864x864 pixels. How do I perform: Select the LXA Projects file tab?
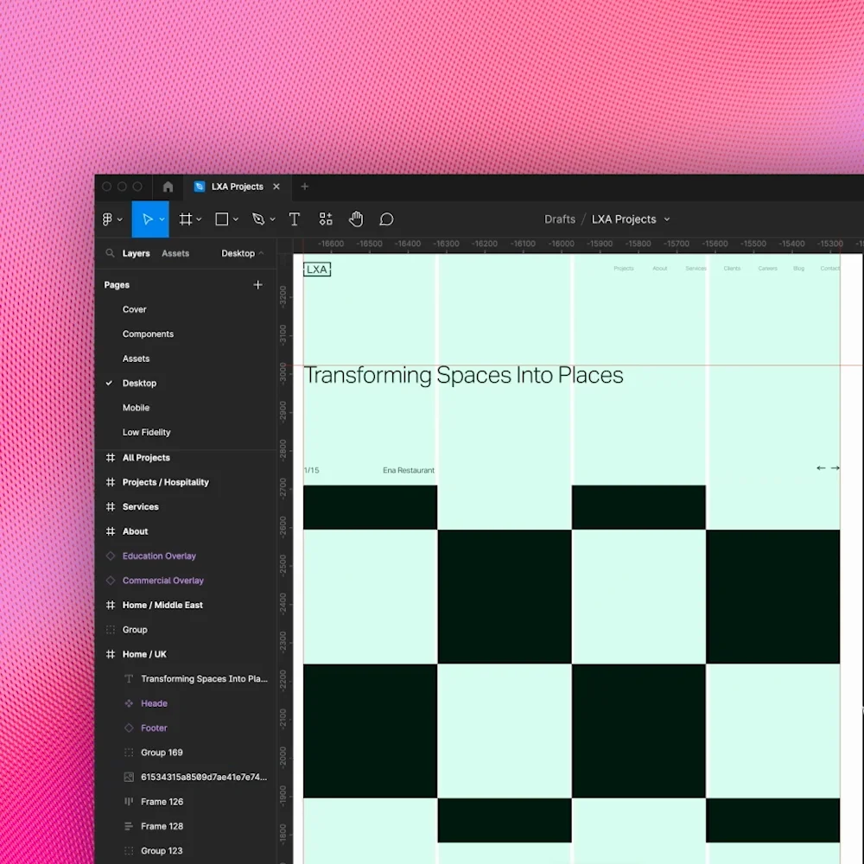pos(238,187)
